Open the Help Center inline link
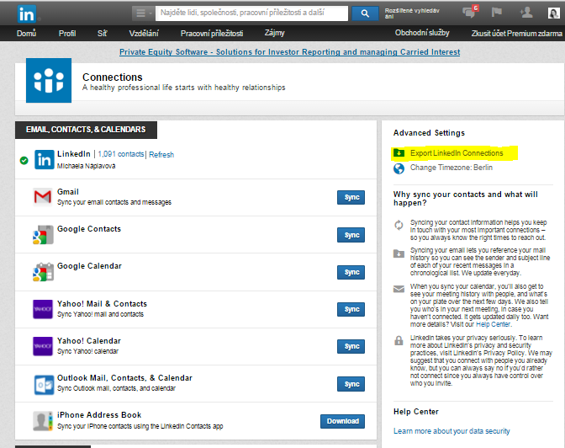Image resolution: width=565 pixels, height=448 pixels. click(x=493, y=324)
